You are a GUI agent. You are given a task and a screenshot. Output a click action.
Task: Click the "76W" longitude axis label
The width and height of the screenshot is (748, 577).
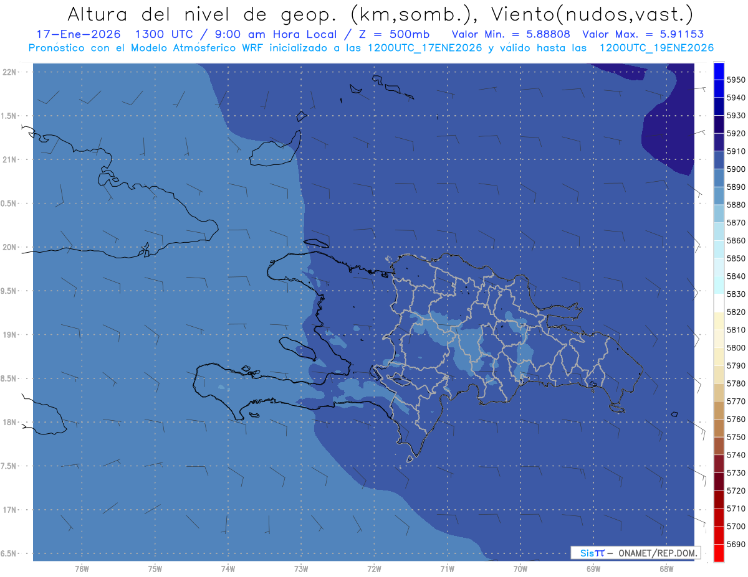tap(82, 569)
